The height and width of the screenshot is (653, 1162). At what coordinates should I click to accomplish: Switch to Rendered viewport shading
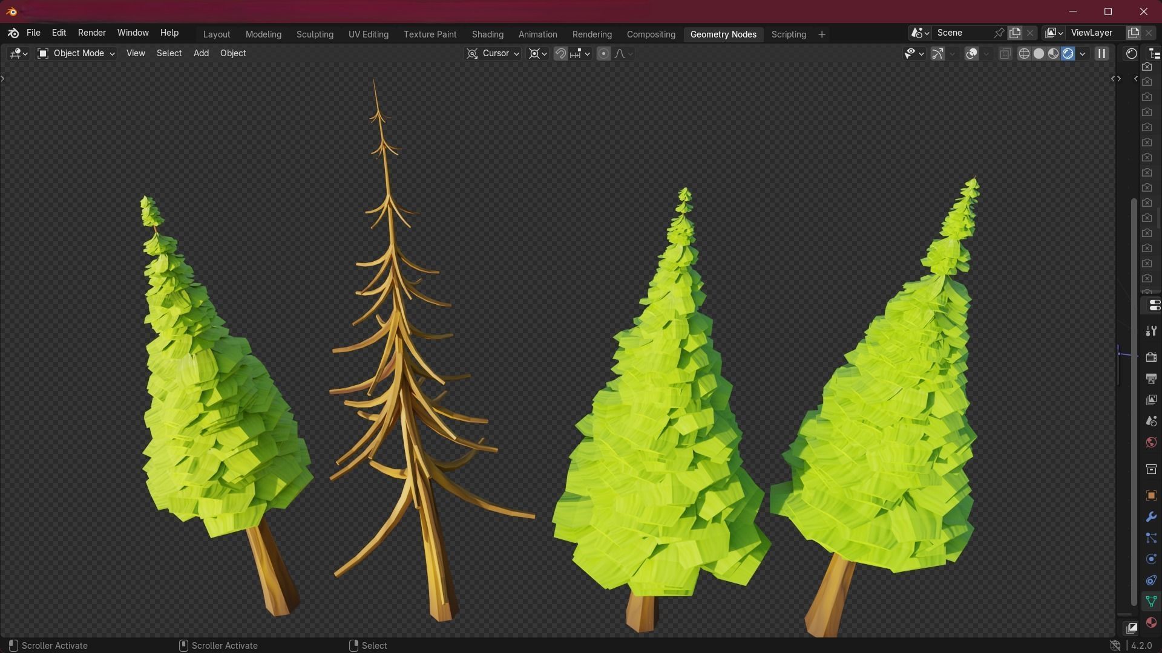click(1068, 54)
